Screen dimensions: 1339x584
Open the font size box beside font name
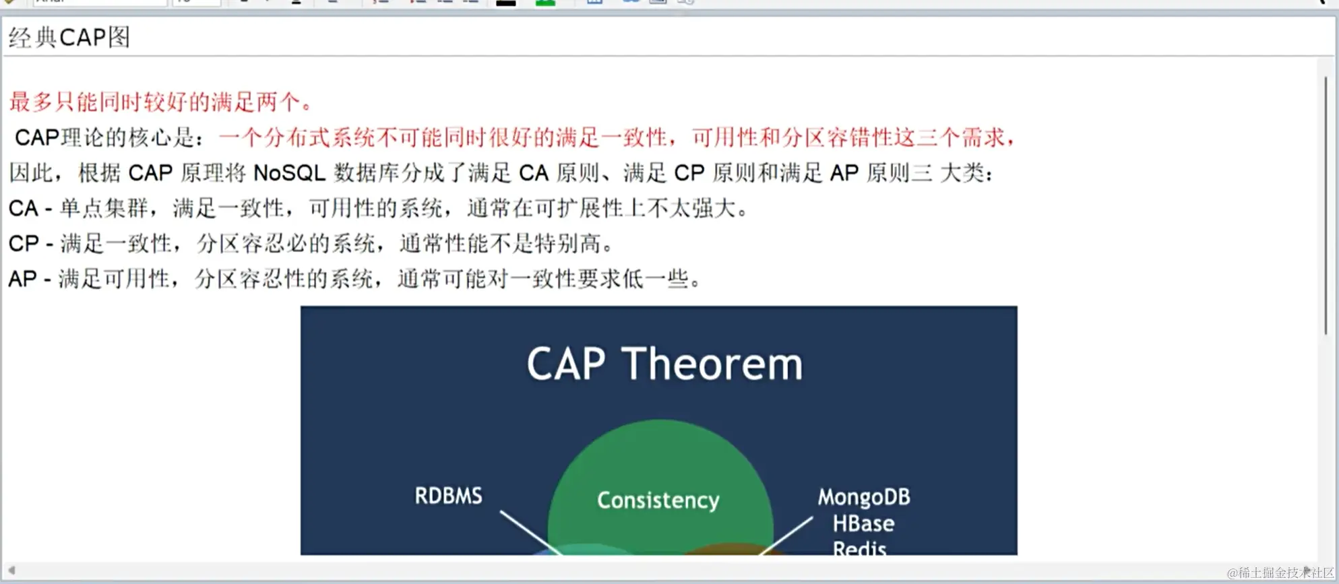[196, 3]
